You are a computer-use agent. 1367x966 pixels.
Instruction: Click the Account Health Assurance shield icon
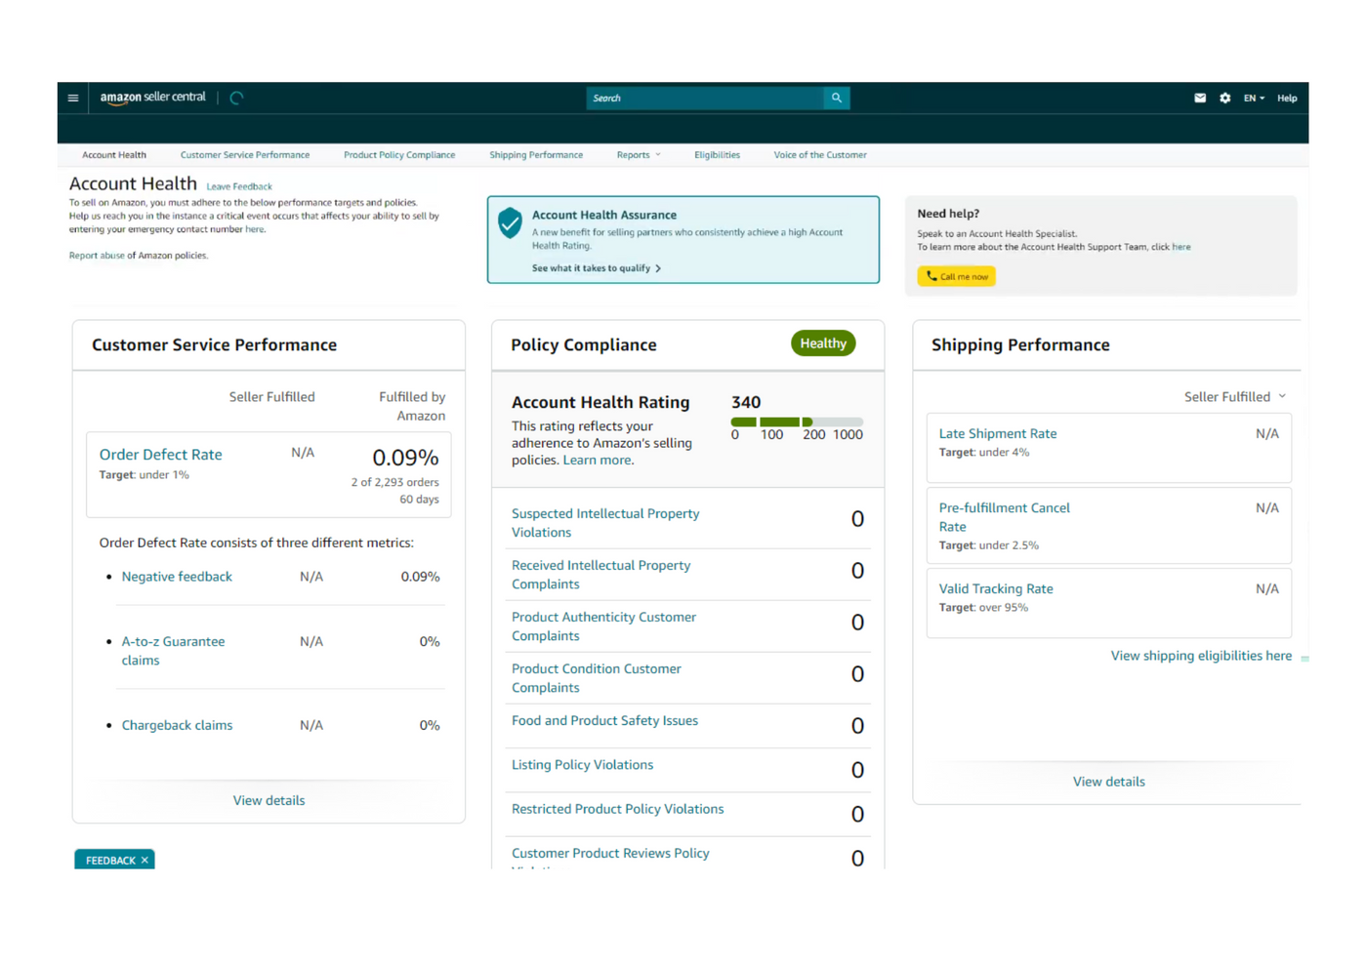coord(510,222)
